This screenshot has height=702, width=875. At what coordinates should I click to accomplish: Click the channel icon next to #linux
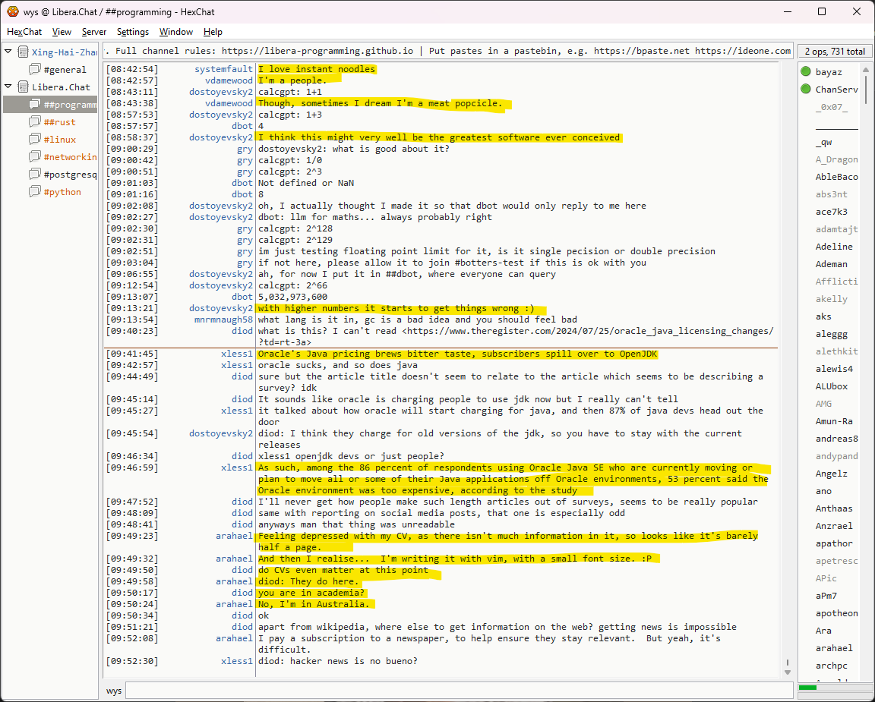35,140
